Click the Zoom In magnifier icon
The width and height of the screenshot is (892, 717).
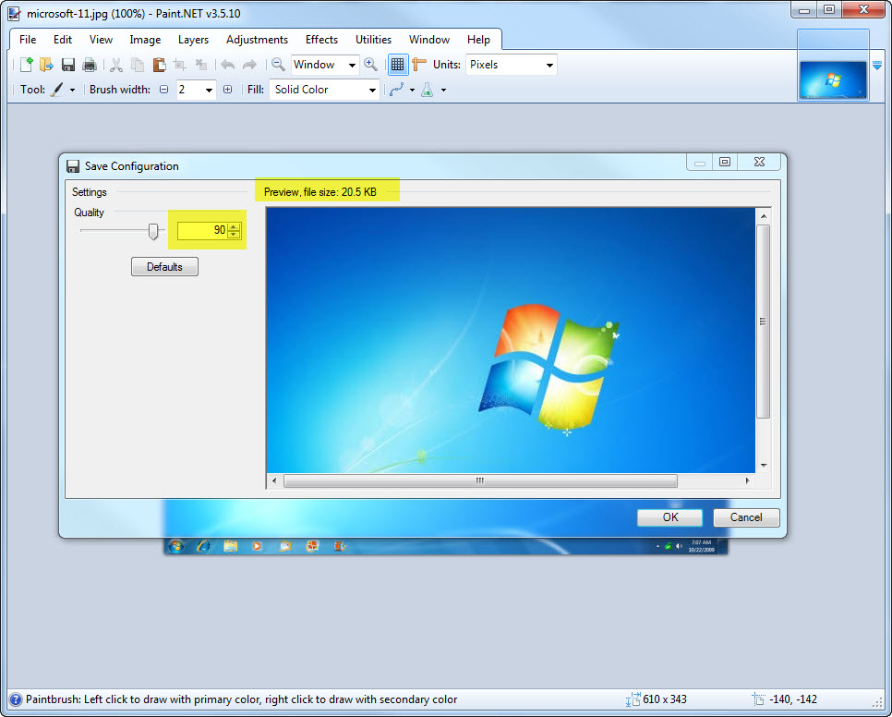point(370,65)
